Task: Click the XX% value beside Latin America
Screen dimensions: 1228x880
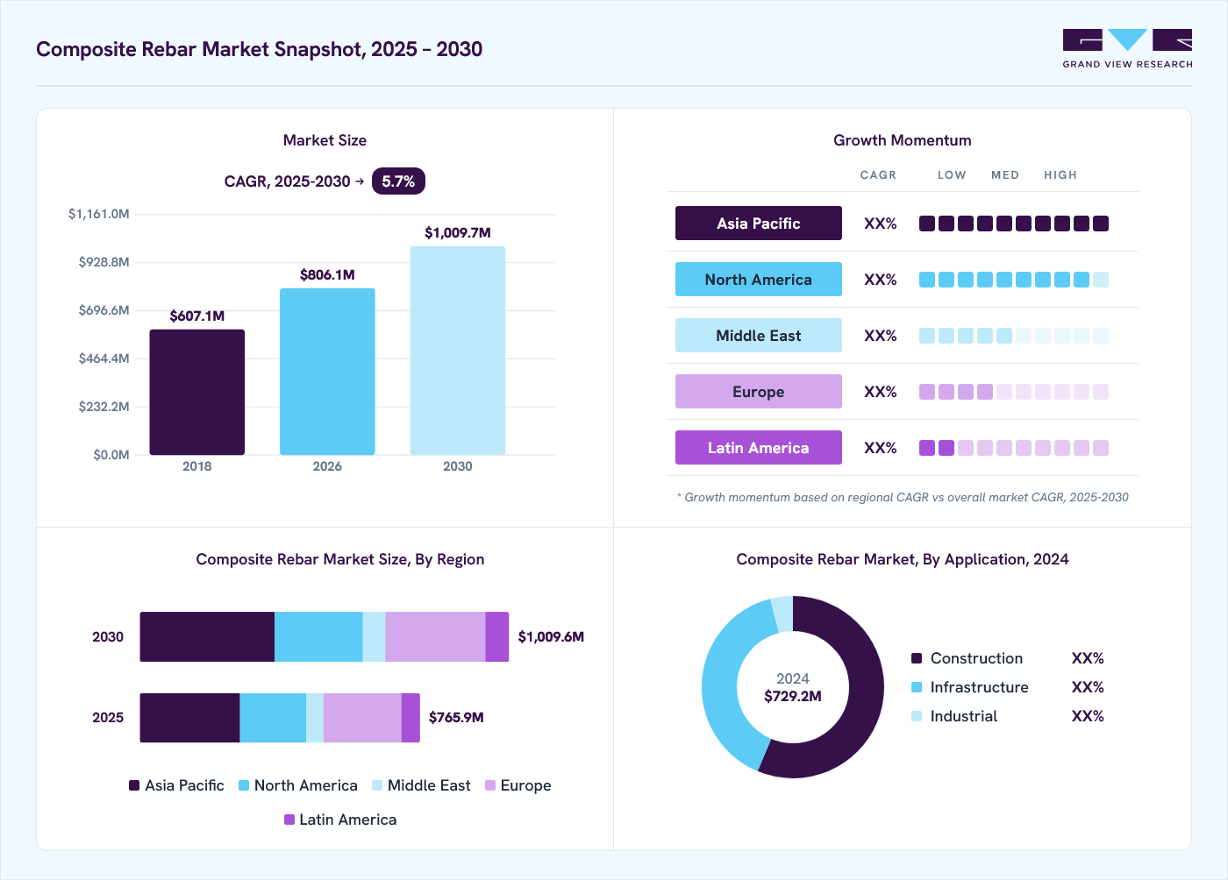Action: click(881, 448)
